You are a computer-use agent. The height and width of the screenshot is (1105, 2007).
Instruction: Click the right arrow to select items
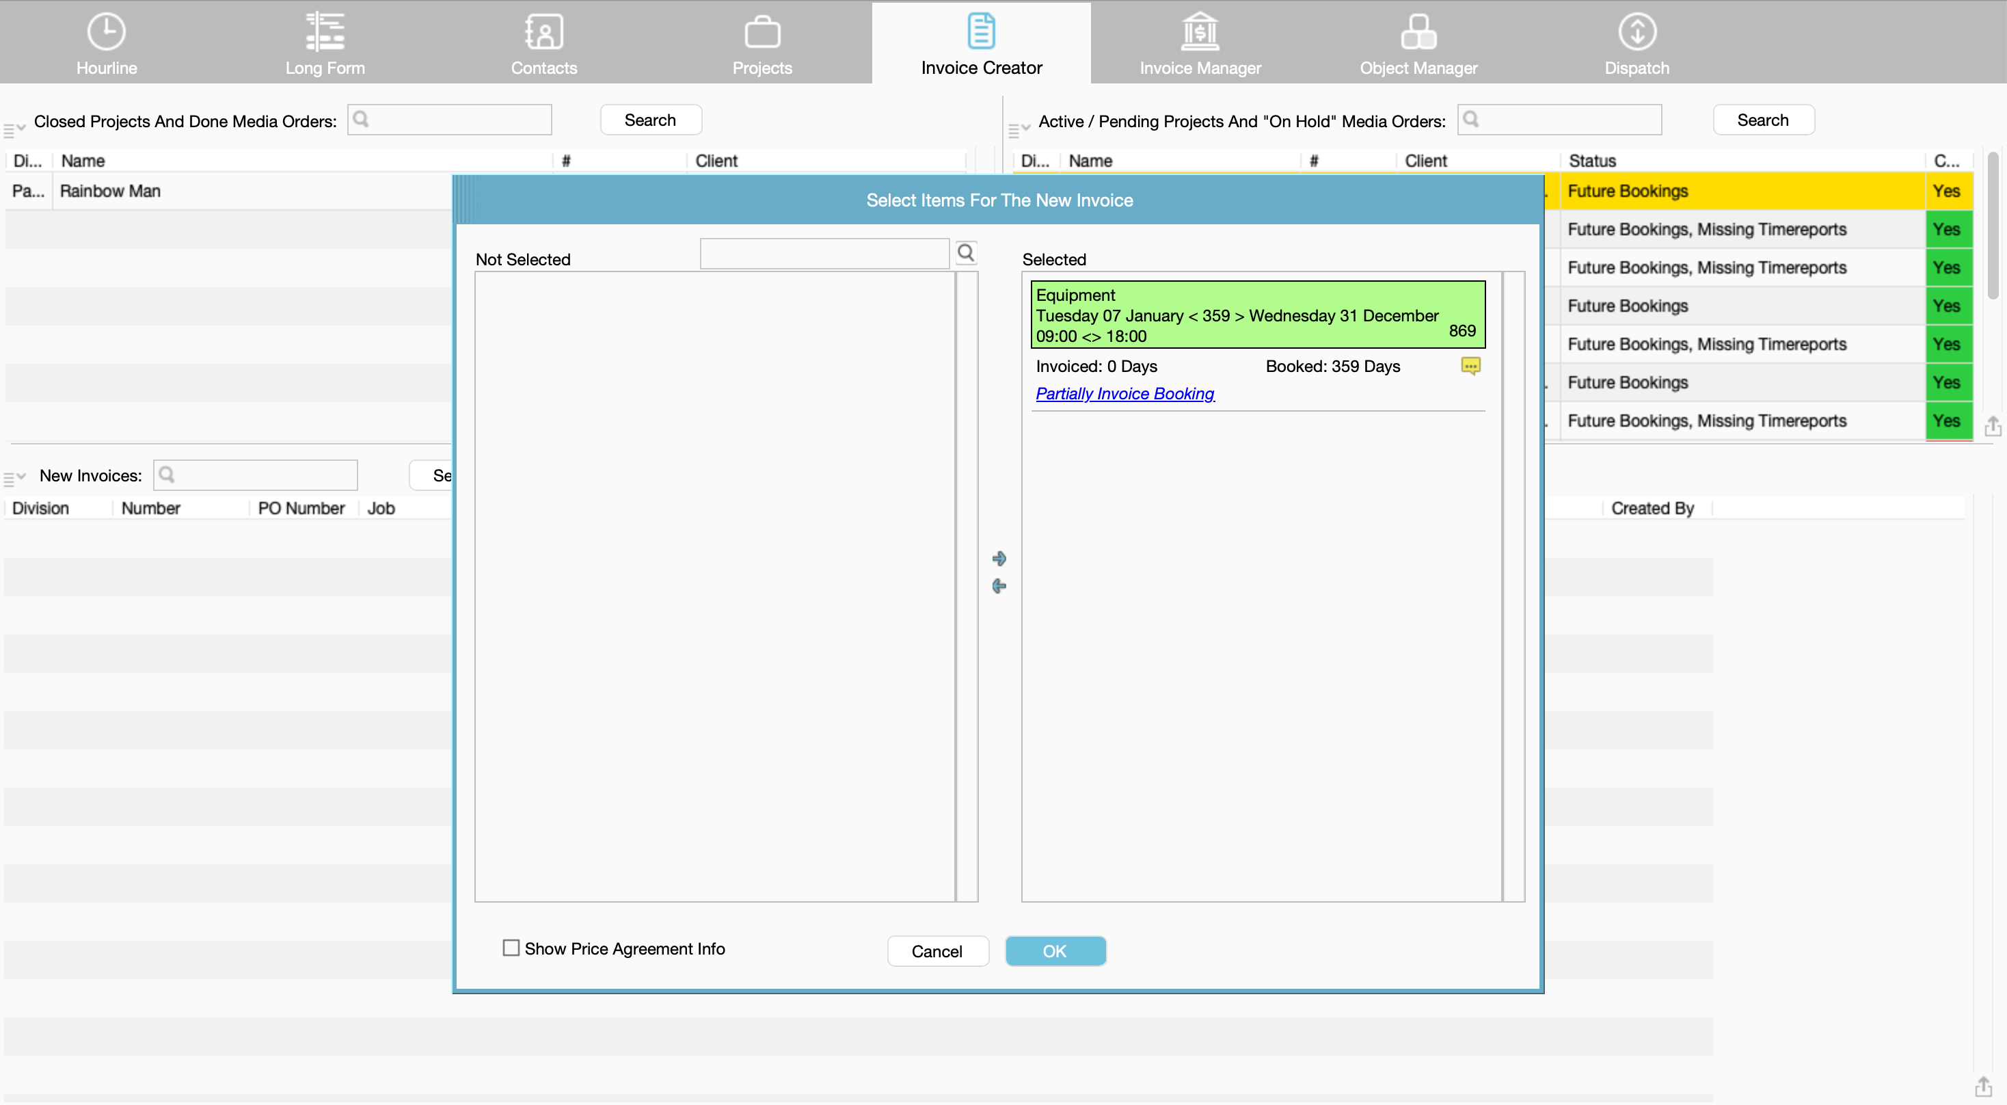[x=999, y=559]
